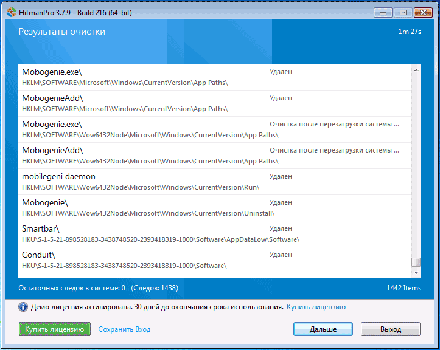
Task: Follow the Купить лицензию hyperlink in notice
Action: point(316,307)
